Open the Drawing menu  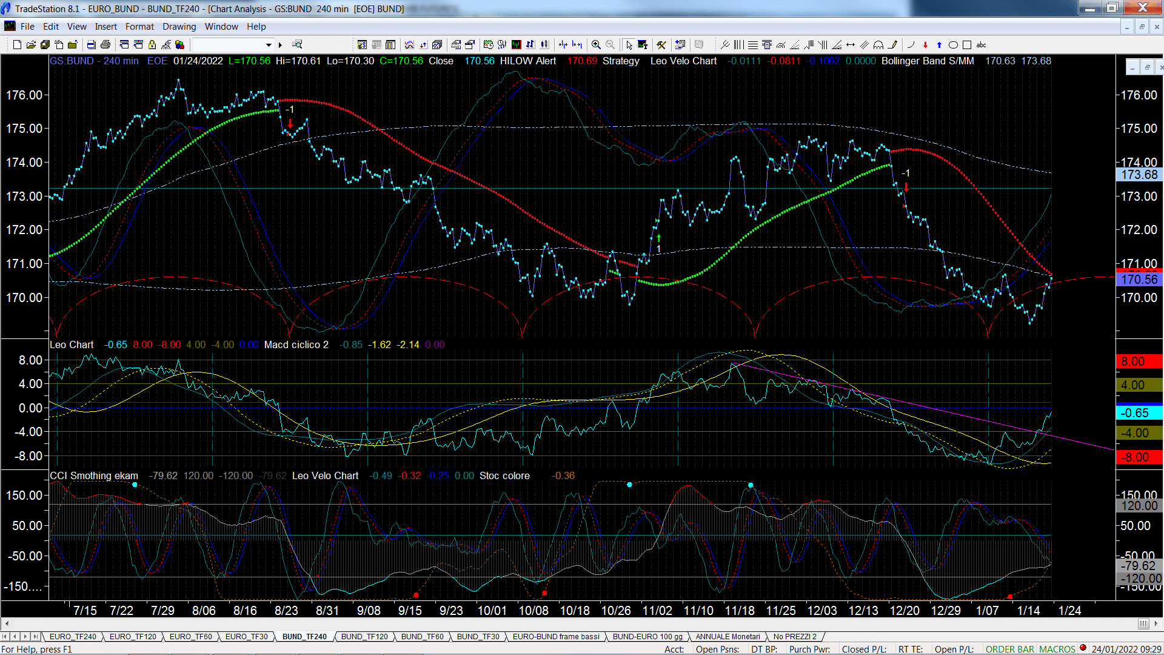pos(179,27)
